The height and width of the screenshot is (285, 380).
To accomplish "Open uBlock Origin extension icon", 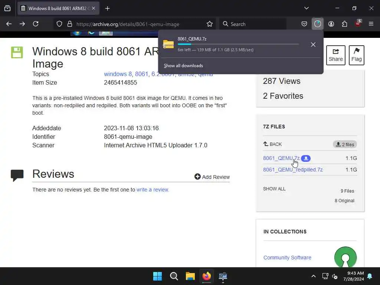I will 358,24.
